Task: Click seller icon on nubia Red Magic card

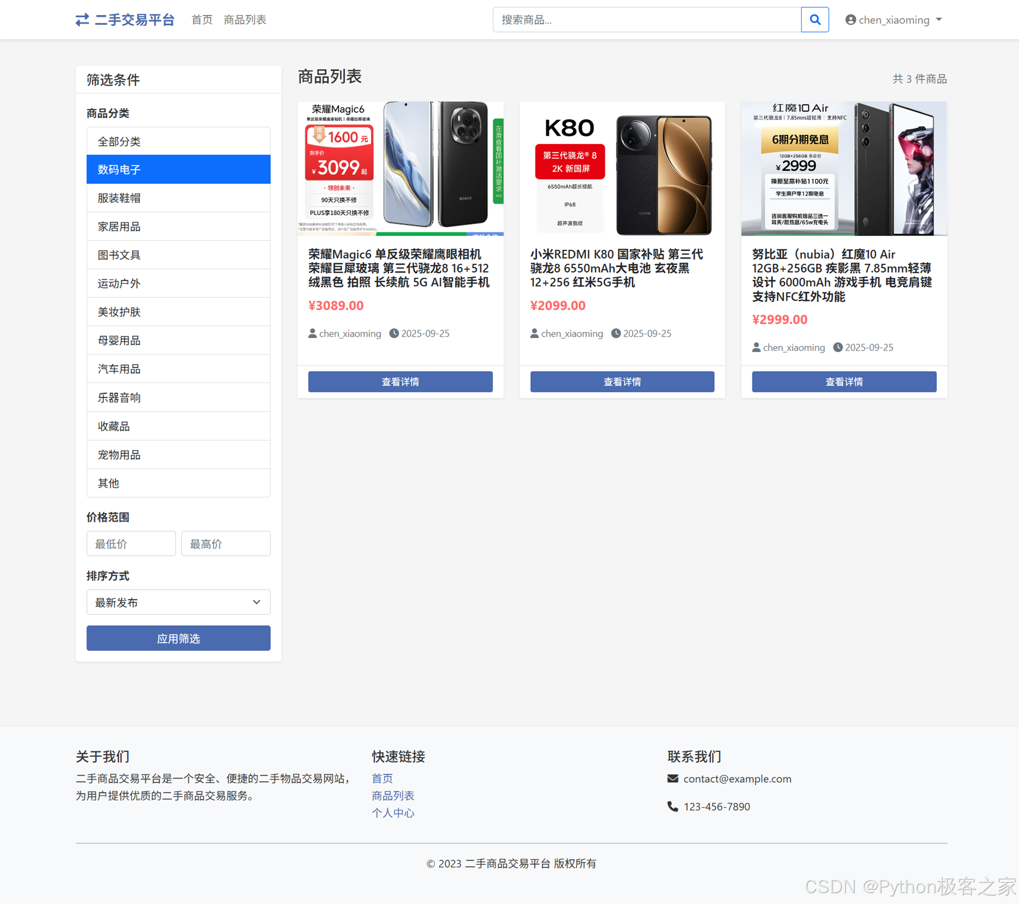Action: click(756, 347)
